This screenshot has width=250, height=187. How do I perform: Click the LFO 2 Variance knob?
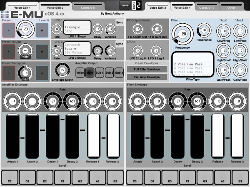coord(110,50)
